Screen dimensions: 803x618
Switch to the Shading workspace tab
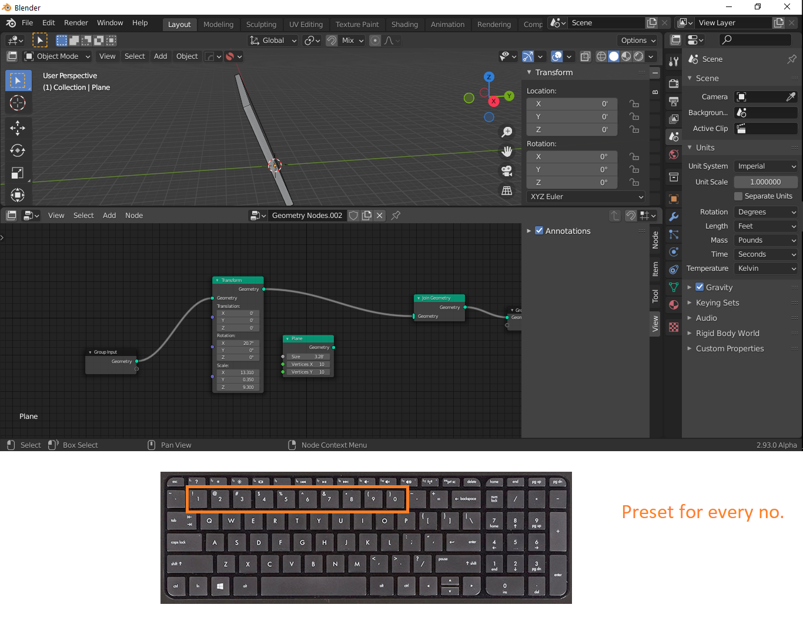pyautogui.click(x=404, y=24)
